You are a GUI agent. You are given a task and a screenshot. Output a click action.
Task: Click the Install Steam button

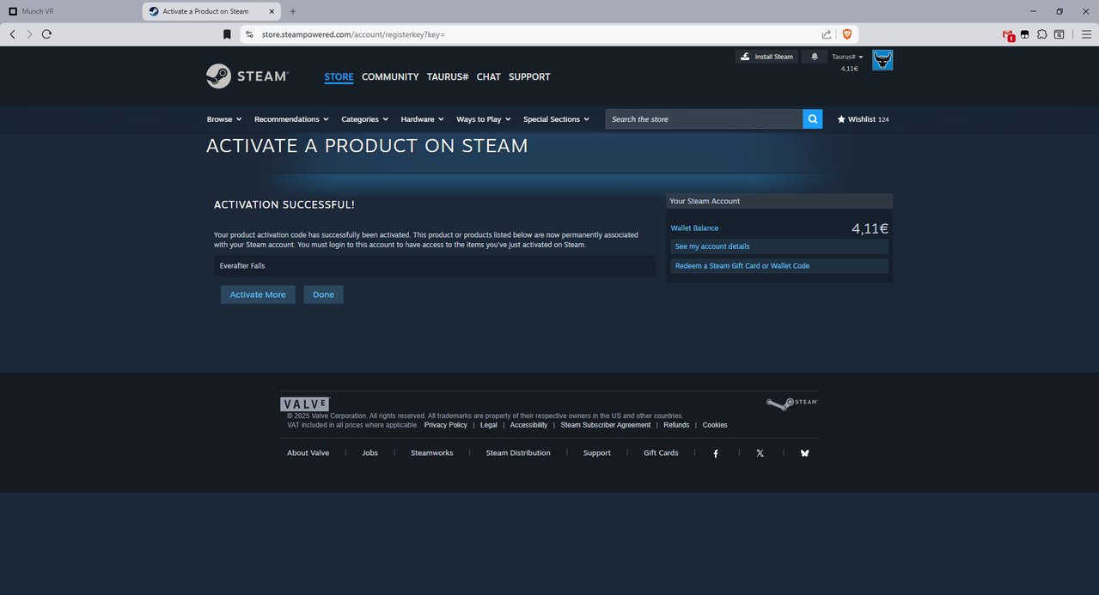click(766, 57)
